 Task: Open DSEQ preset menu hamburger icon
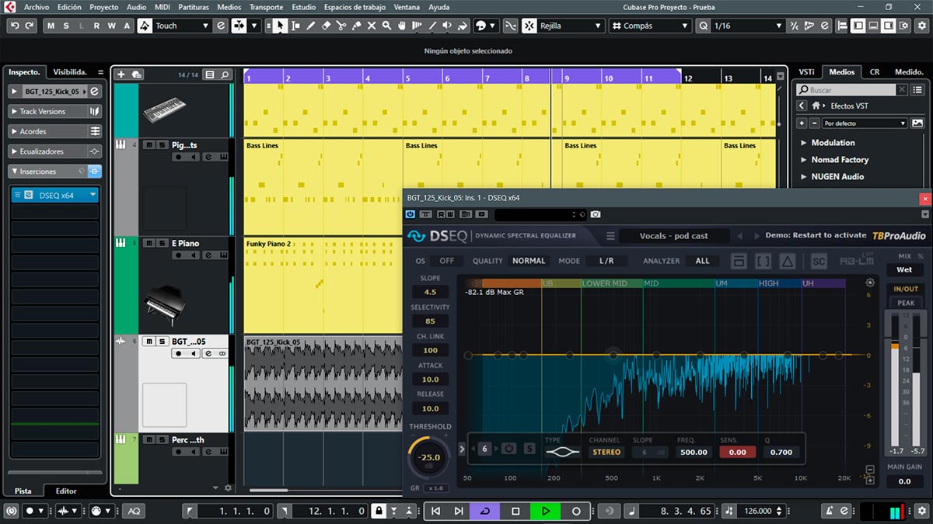coord(611,236)
